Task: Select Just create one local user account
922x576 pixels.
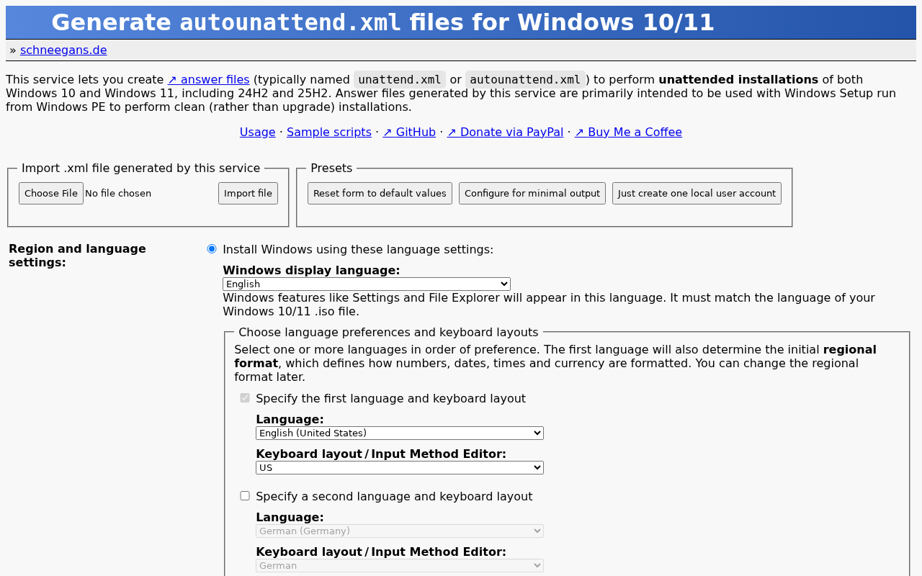Action: click(696, 193)
